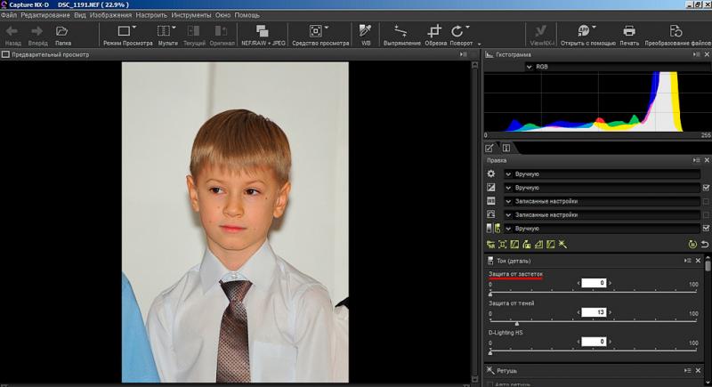Toggle the checkbox on second Вручную row
The image size is (712, 387).
(x=706, y=188)
